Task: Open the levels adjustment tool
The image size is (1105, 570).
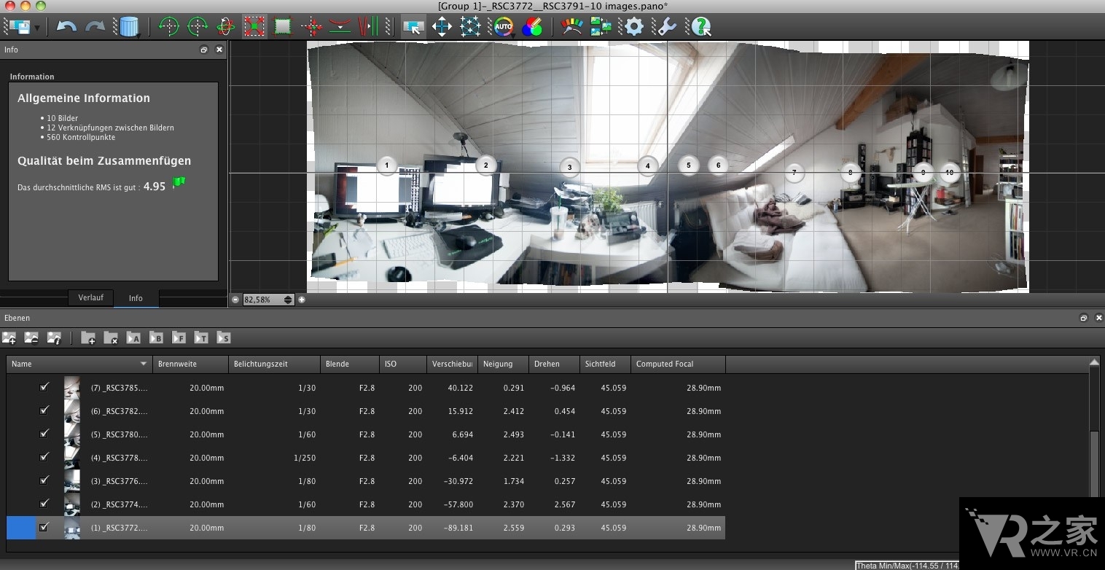Action: coord(572,26)
